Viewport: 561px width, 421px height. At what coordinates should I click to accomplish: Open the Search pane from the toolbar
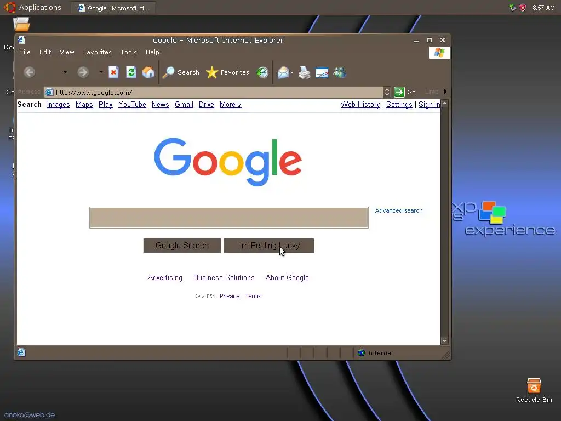point(181,72)
